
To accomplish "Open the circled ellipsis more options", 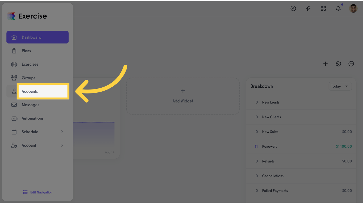I will point(351,64).
